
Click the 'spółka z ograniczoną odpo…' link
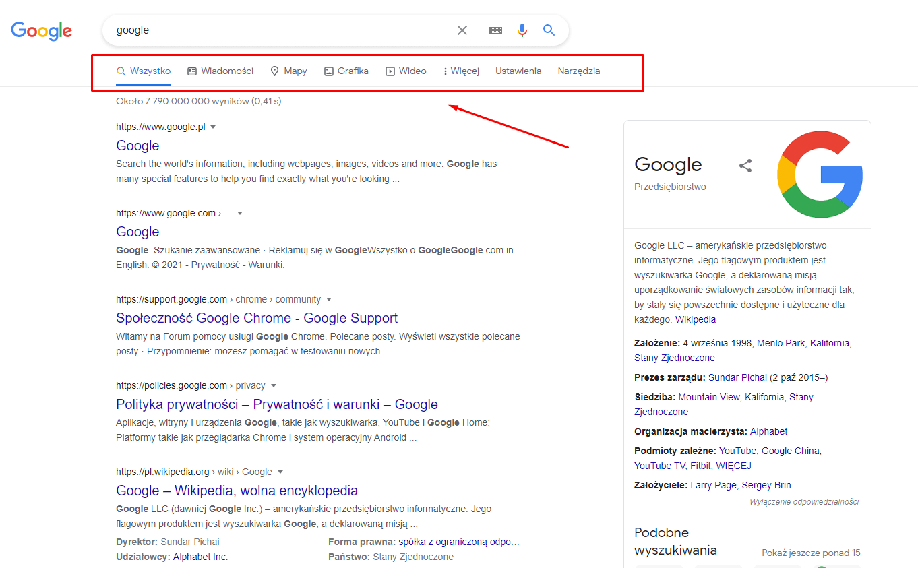459,542
